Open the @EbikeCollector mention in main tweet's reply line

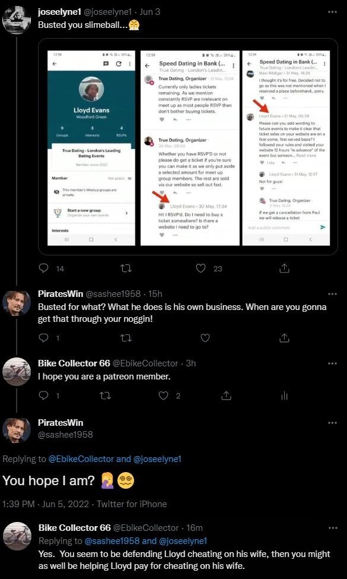tap(81, 459)
